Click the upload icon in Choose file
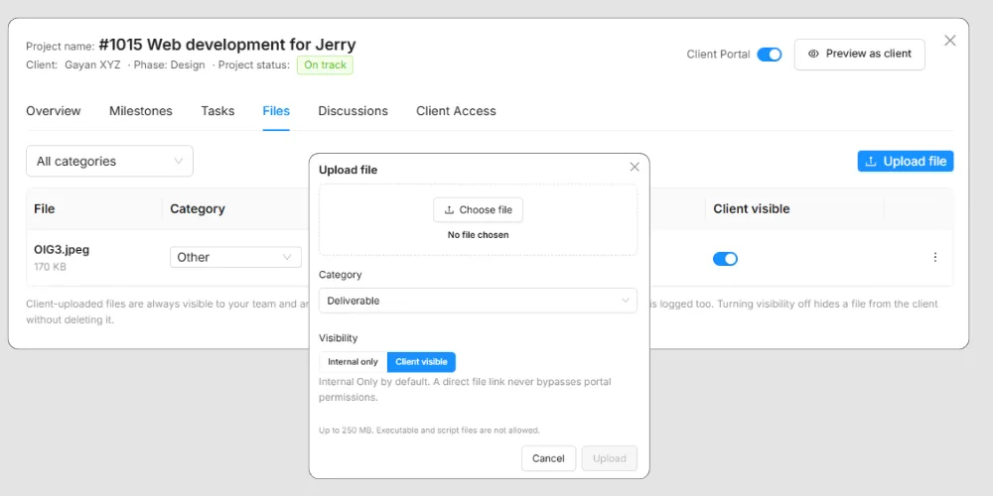The width and height of the screenshot is (993, 496). [x=449, y=210]
